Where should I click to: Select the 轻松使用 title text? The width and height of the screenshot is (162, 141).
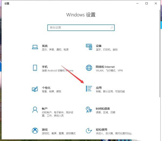102,130
